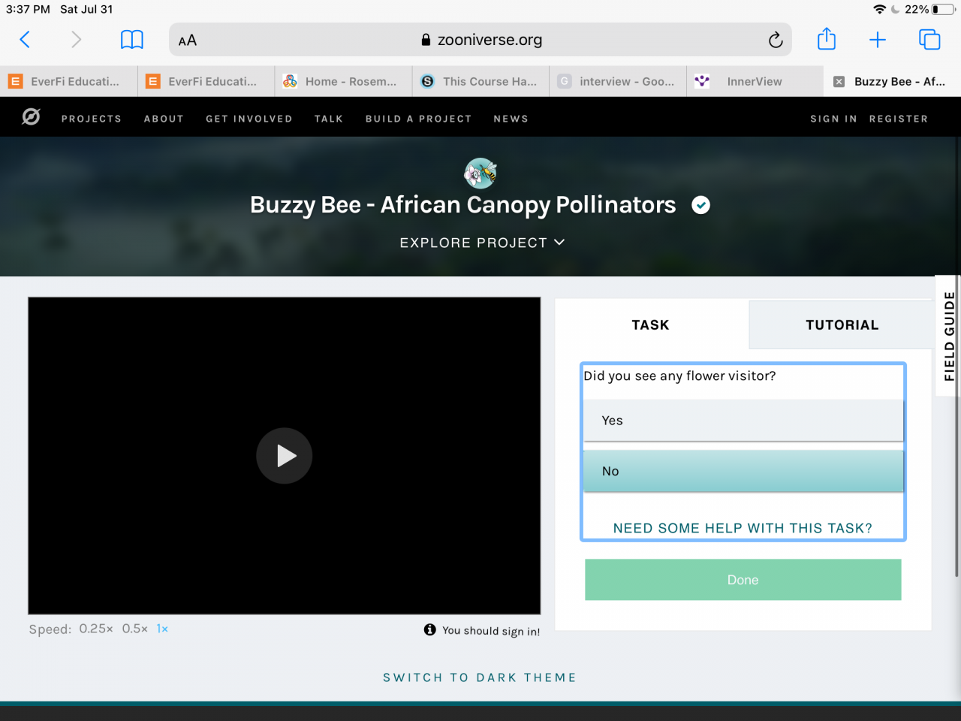Show all tabs overview icon
The image size is (961, 721).
(929, 40)
